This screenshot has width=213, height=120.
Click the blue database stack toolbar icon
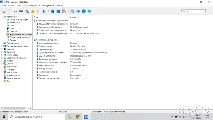point(58,11)
